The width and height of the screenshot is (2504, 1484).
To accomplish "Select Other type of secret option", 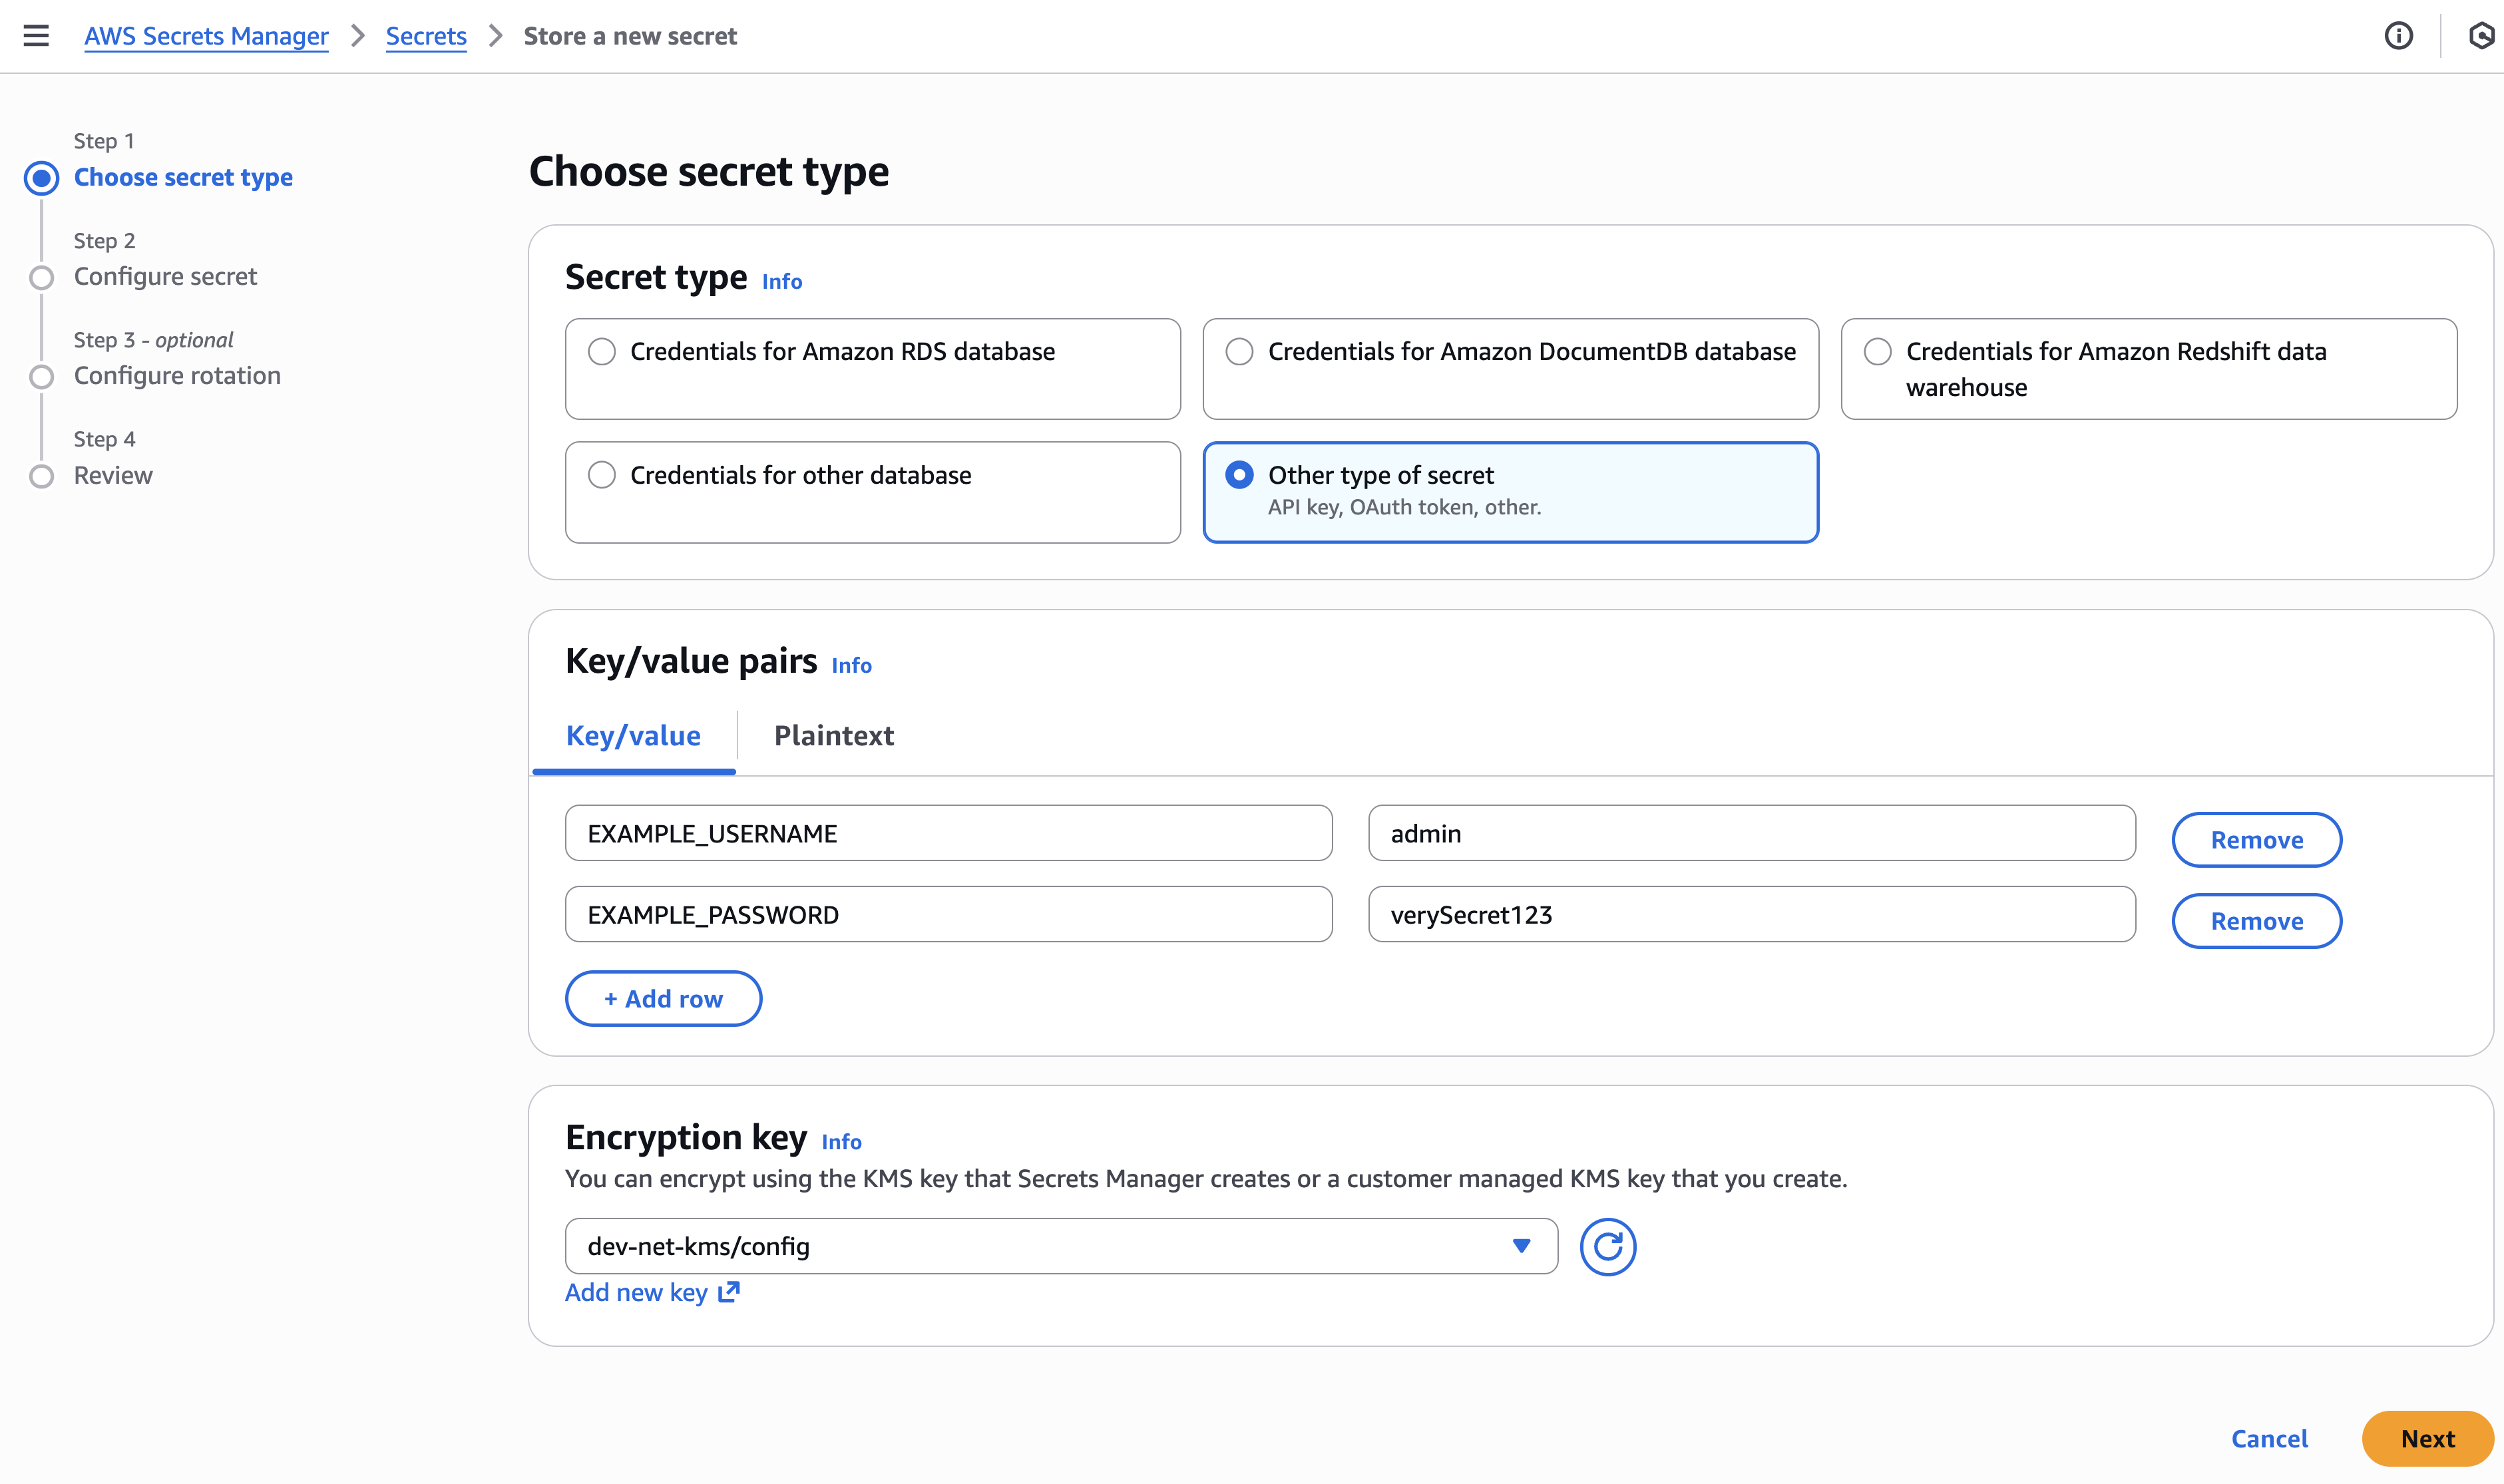I will tap(1239, 475).
